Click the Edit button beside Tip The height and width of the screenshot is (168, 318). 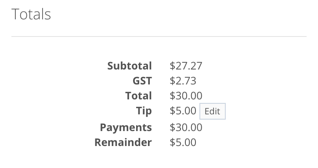(x=212, y=111)
